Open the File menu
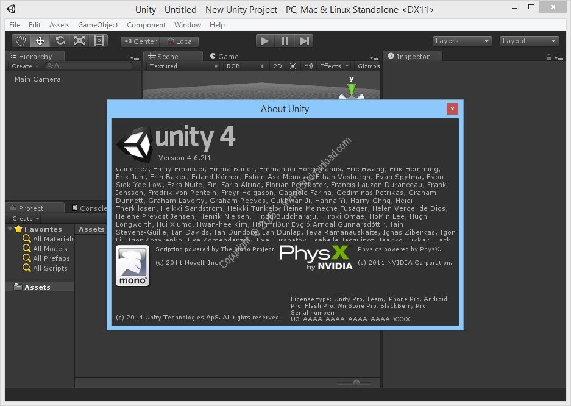 point(15,25)
